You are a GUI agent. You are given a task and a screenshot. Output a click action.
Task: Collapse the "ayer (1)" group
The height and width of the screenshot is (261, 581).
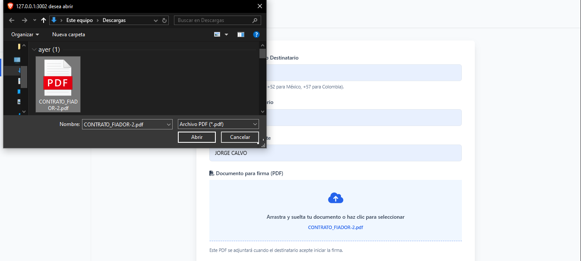35,50
